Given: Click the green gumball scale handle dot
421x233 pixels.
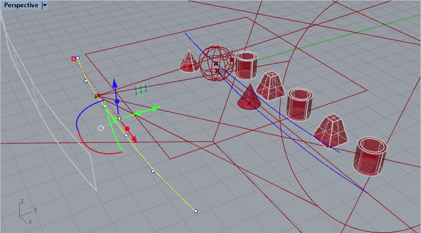Looking at the screenshot, I should click(x=138, y=113).
